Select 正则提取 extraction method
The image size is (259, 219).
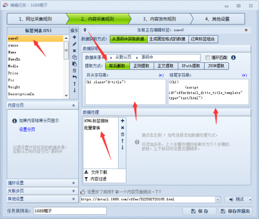pos(141,66)
